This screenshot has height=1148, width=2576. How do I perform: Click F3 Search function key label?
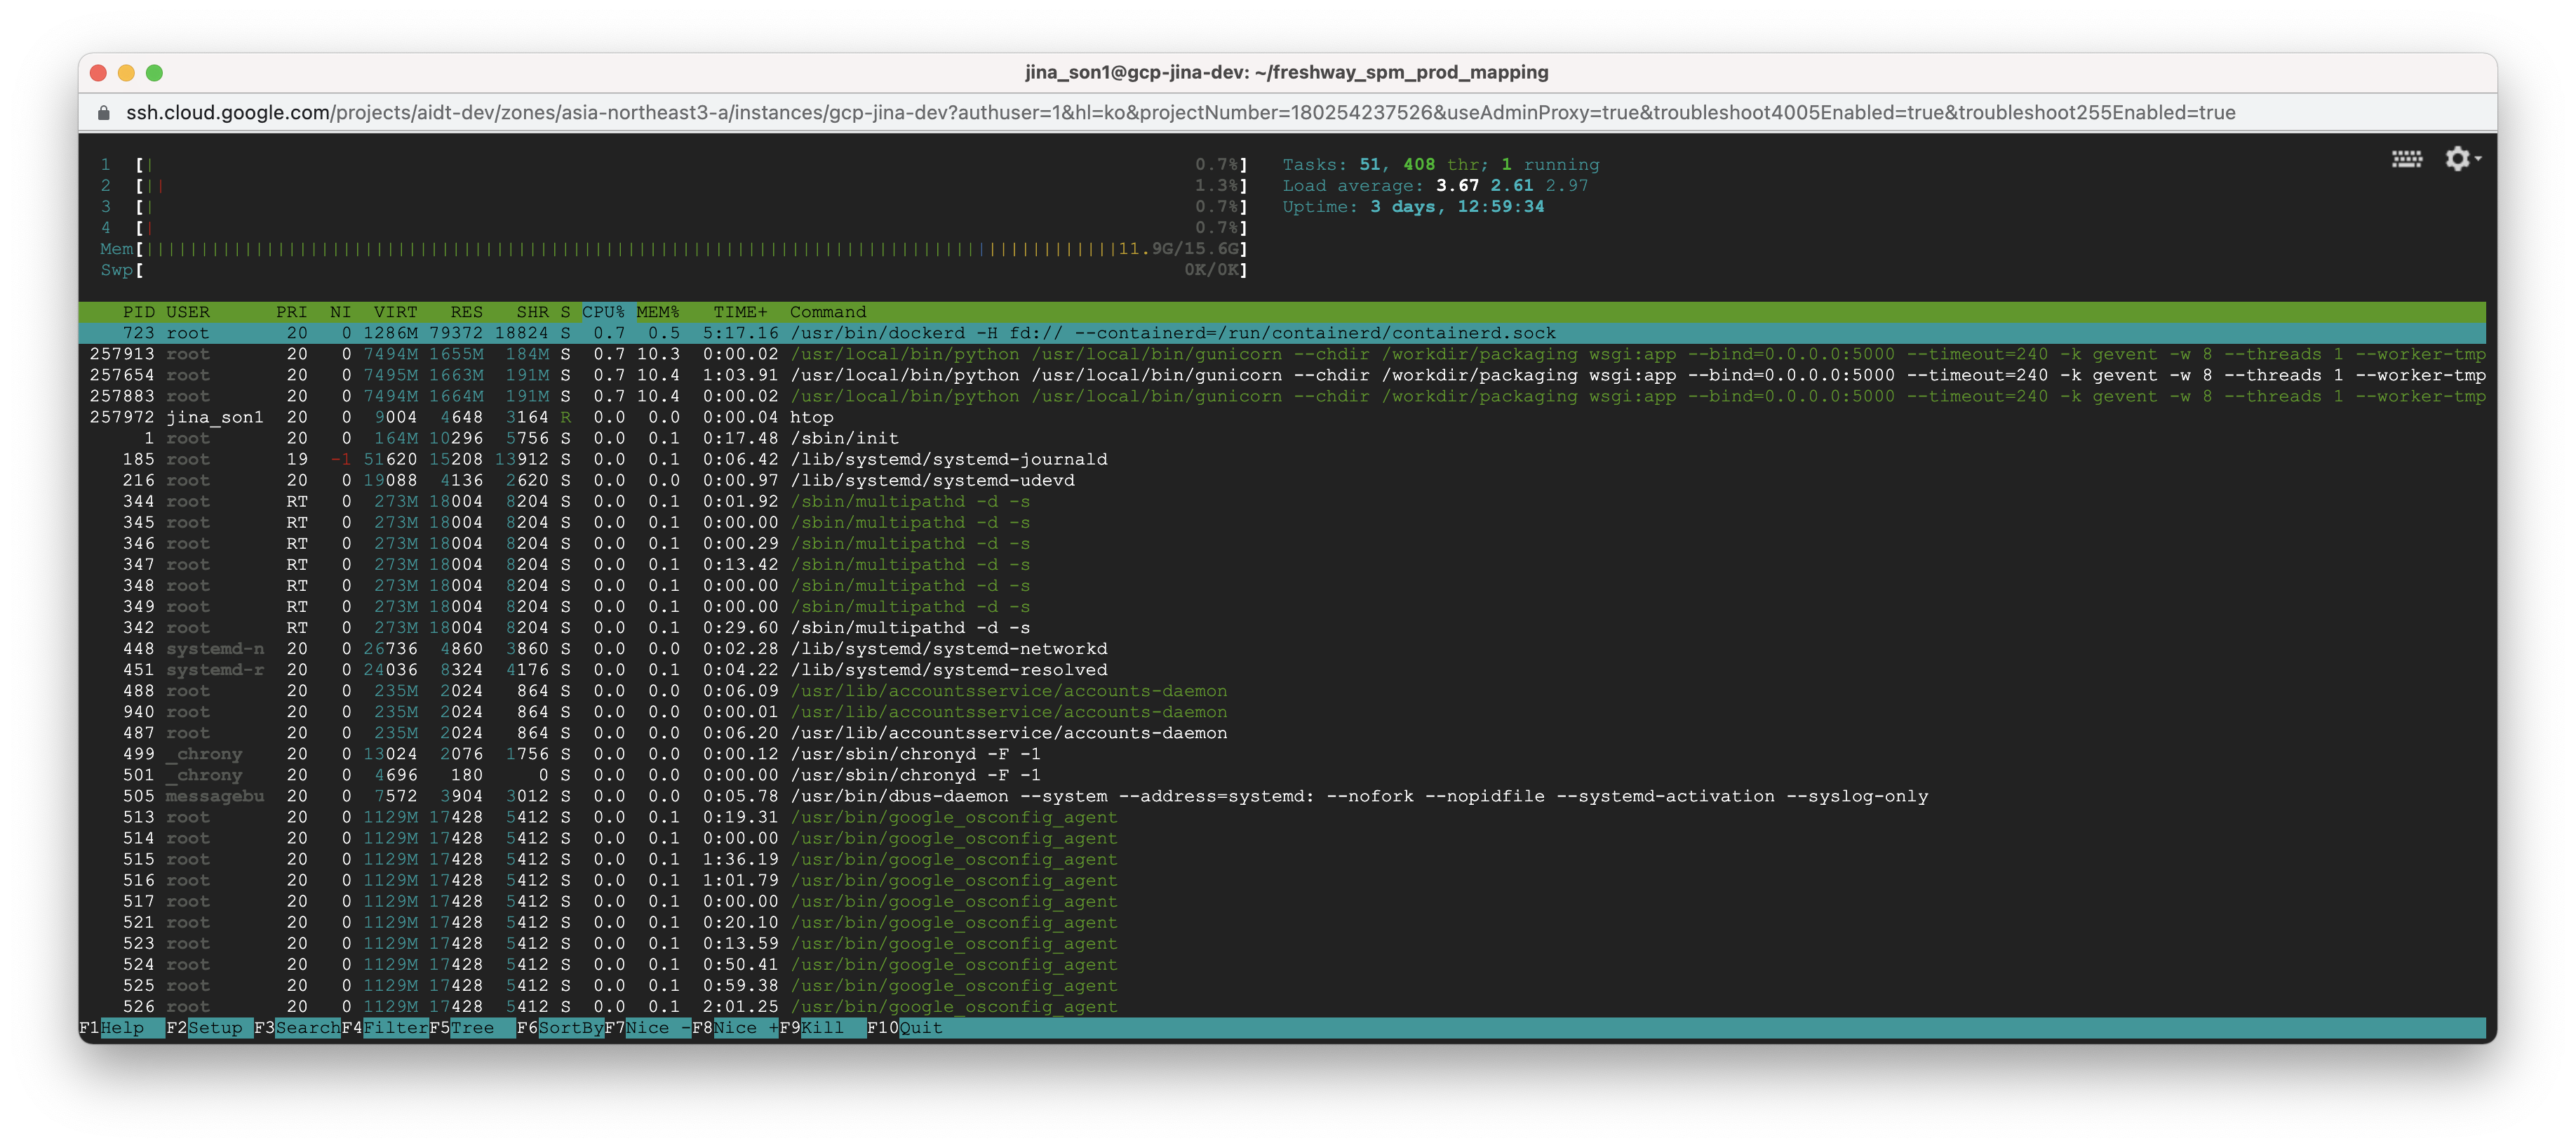[307, 1028]
